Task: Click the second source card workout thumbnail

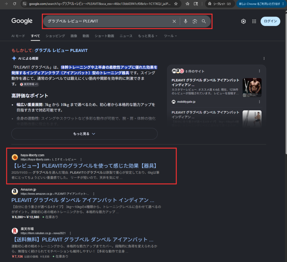Action: coord(252,119)
